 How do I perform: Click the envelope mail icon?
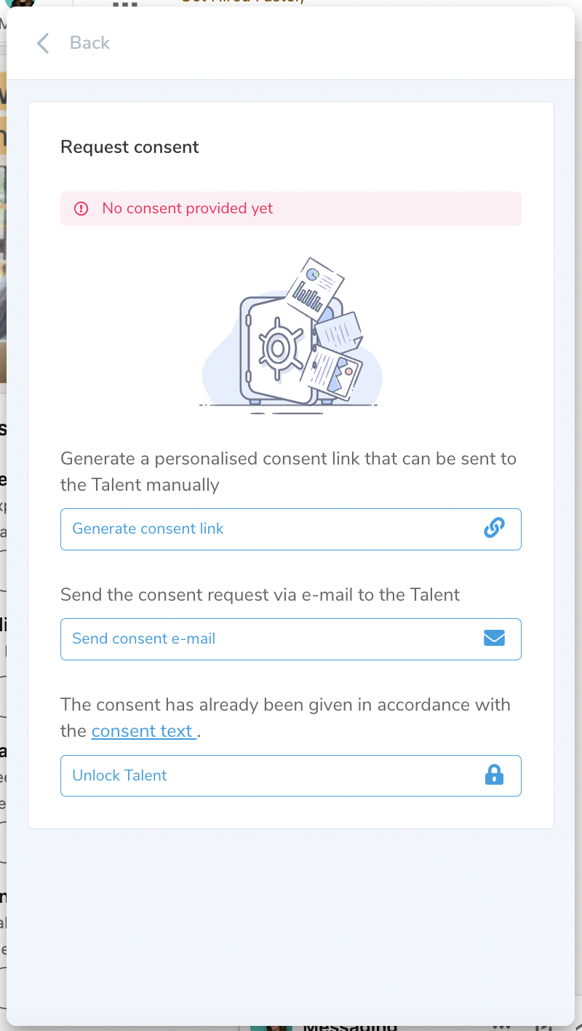(x=494, y=639)
